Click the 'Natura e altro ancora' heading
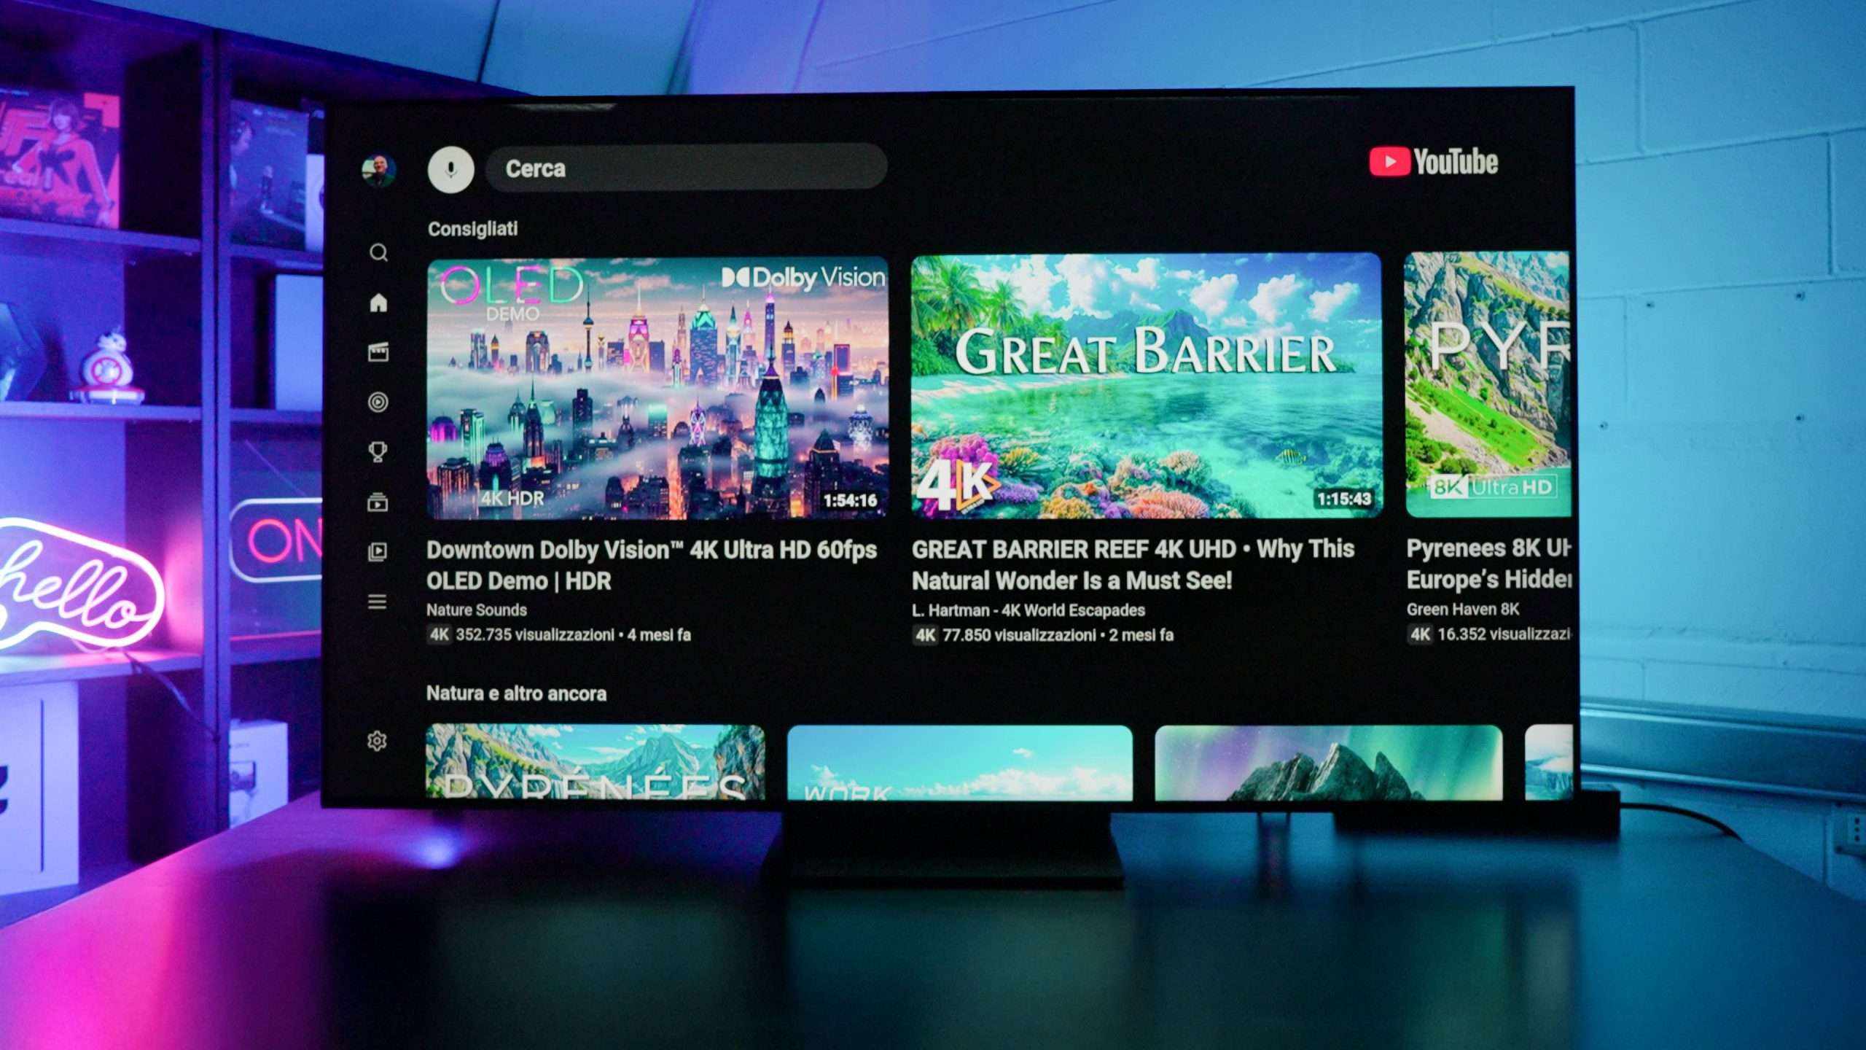The width and height of the screenshot is (1866, 1050). point(516,693)
